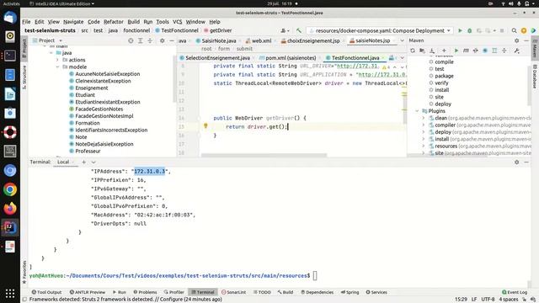The height and width of the screenshot is (303, 539).
Task: Click Collapse All icon in Project panel
Action: (150, 40)
